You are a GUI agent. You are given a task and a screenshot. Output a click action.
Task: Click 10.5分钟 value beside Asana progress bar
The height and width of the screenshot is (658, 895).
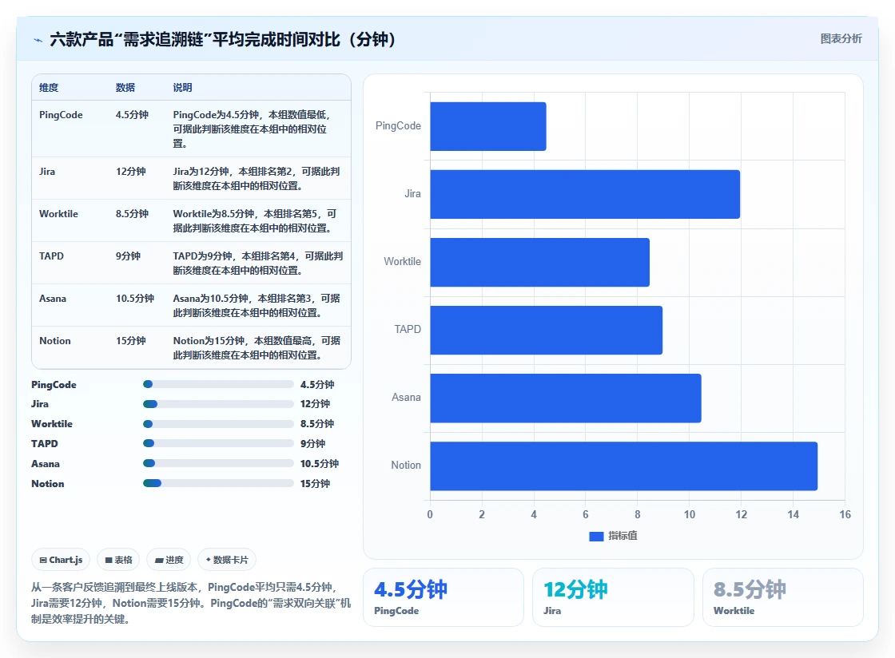point(320,464)
